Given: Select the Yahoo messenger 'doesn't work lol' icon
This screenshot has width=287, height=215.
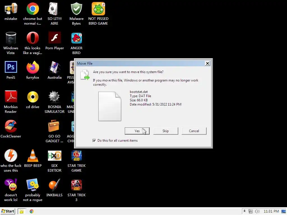Looking at the screenshot, I should (11, 185).
